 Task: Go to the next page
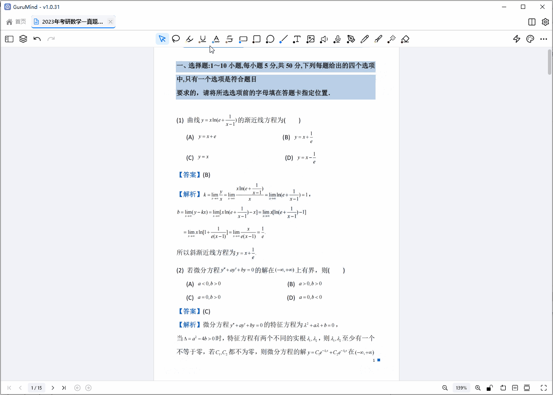click(x=53, y=388)
